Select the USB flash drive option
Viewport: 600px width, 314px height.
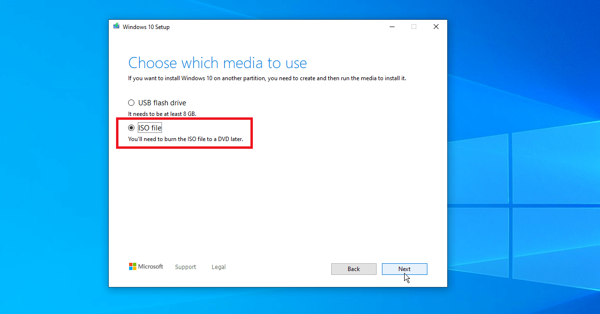coord(131,102)
